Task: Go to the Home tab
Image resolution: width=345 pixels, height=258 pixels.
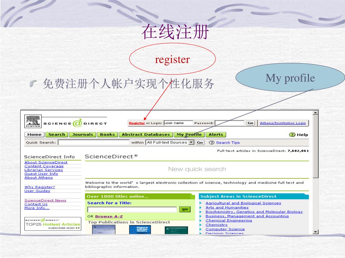Action: (34, 134)
